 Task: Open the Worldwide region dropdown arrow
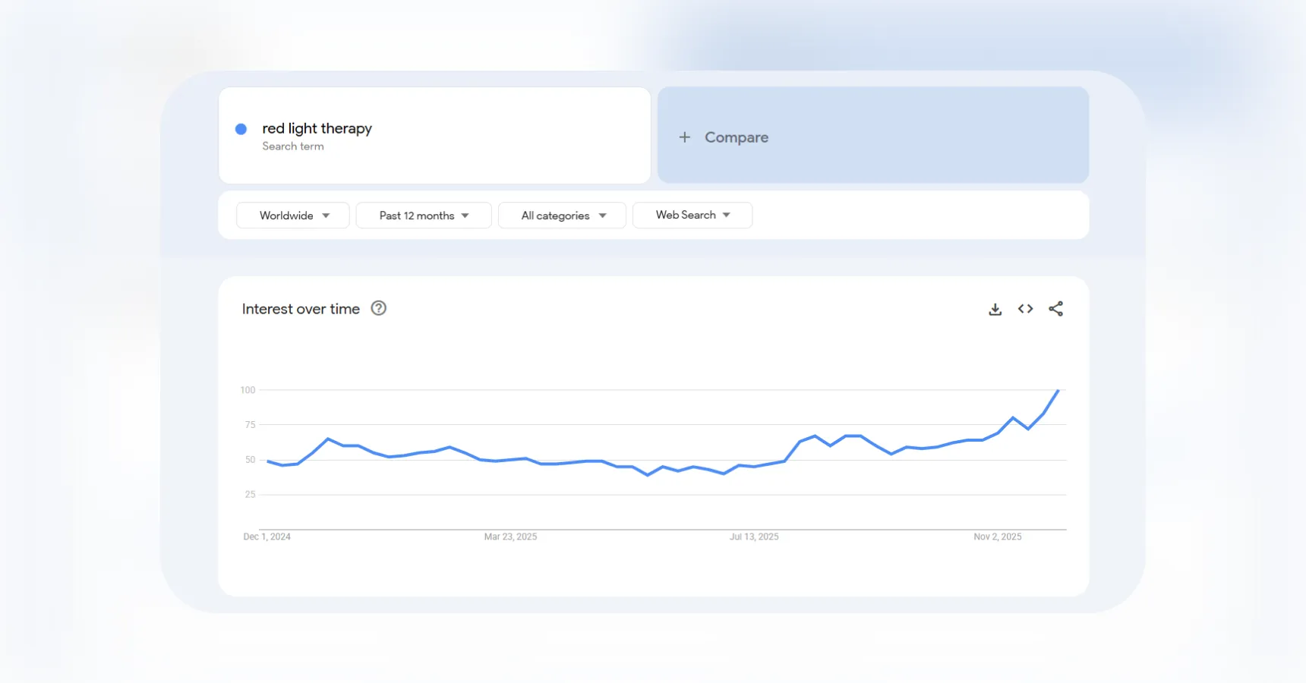tap(326, 216)
